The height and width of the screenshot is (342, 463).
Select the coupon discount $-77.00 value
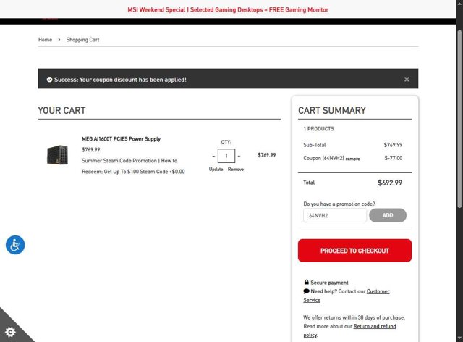[x=394, y=158]
